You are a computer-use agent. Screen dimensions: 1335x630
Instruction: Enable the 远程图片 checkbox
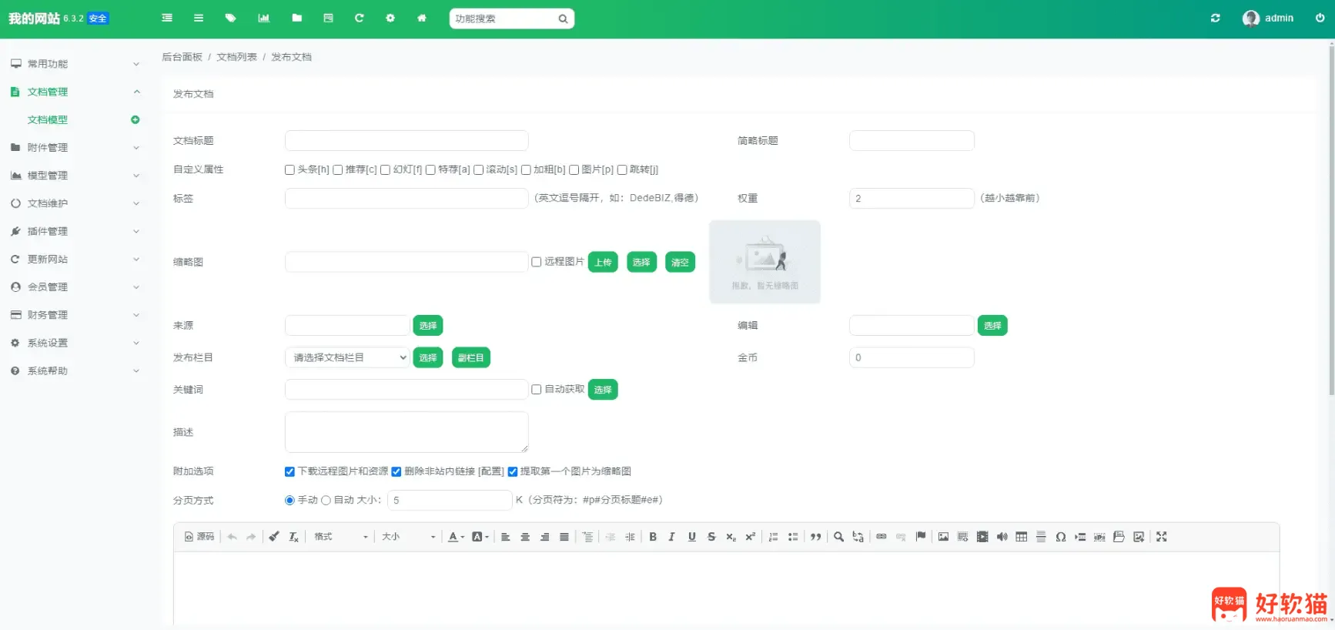tap(537, 262)
